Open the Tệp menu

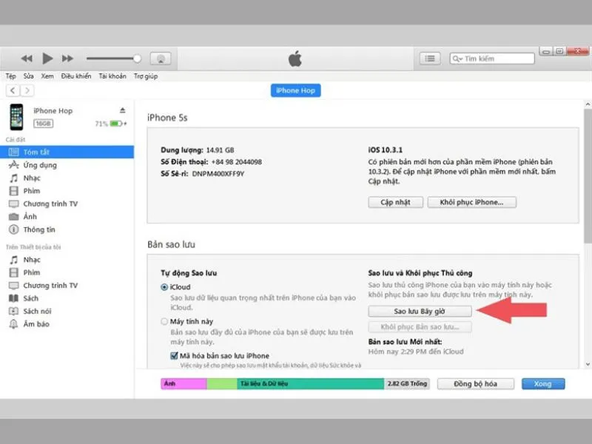(x=10, y=76)
